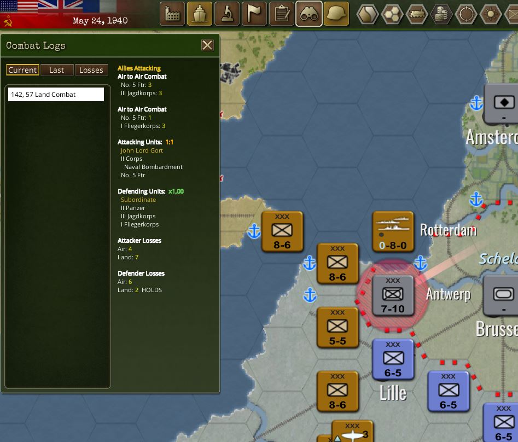Click 'Naval Bombardment' log line

tap(153, 167)
